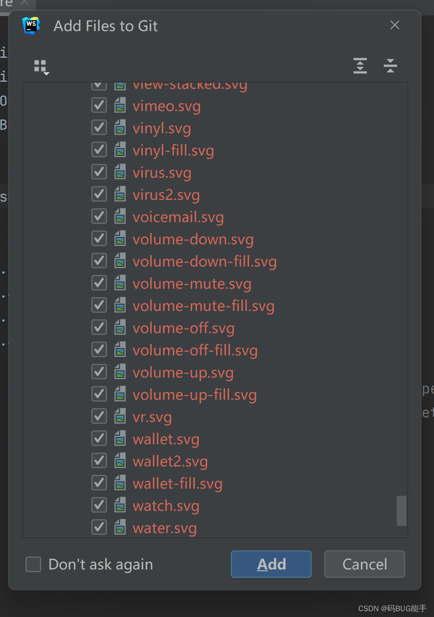
Task: Uncheck vr.svg
Action: [99, 416]
